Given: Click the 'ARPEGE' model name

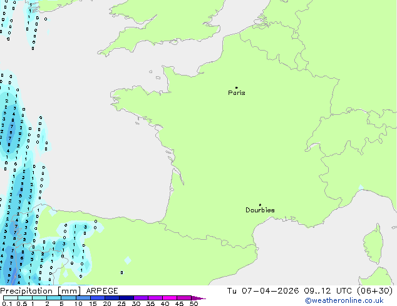Looking at the screenshot, I should 102,291.
